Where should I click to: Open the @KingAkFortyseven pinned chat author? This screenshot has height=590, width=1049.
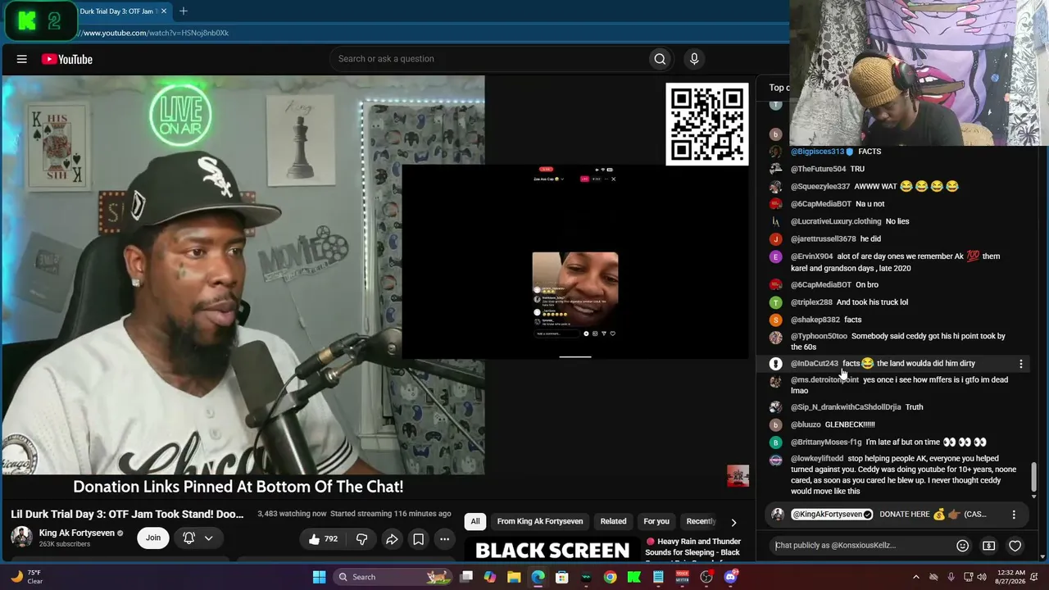point(831,515)
